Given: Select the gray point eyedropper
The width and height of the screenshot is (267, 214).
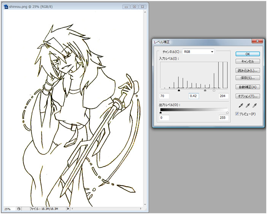Looking at the screenshot, I should [248, 106].
